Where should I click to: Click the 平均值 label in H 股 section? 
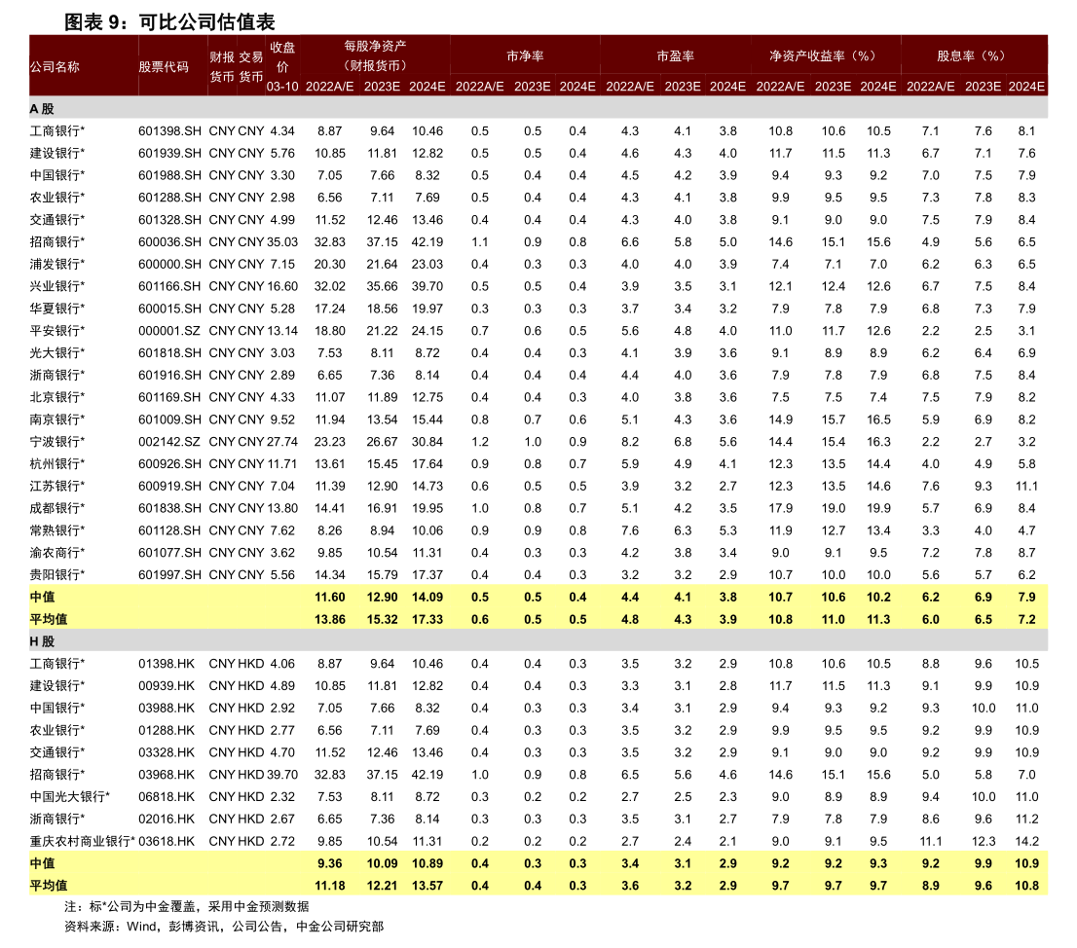(49, 886)
